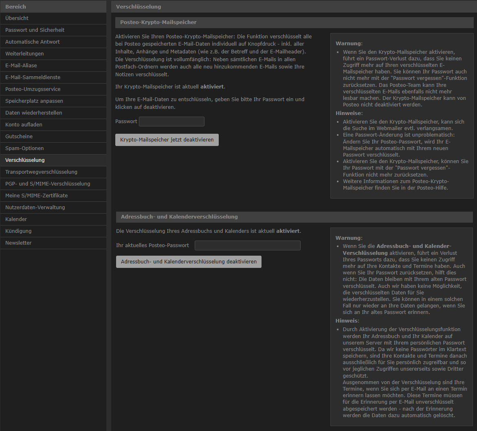Click the Adressbuch- und Kalenderverschlüsselung section heading
Screen dimensions: 477x431
pos(179,217)
